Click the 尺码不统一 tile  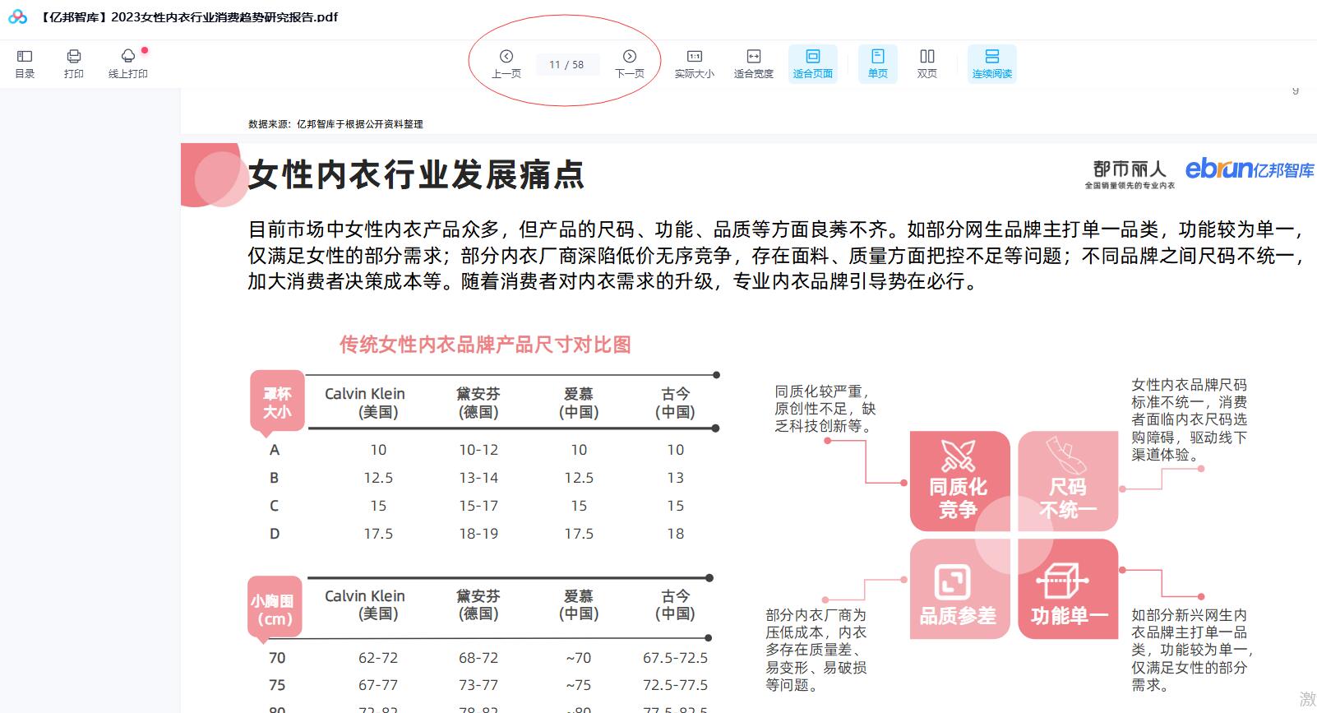pyautogui.click(x=1068, y=481)
